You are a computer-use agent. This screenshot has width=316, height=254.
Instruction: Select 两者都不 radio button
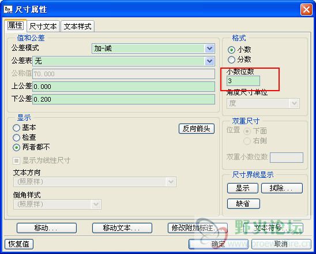pyautogui.click(x=16, y=147)
